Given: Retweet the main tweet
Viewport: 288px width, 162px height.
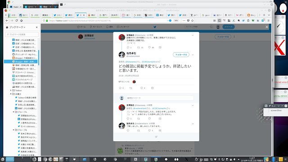Looking at the screenshot, I should click(131, 88).
